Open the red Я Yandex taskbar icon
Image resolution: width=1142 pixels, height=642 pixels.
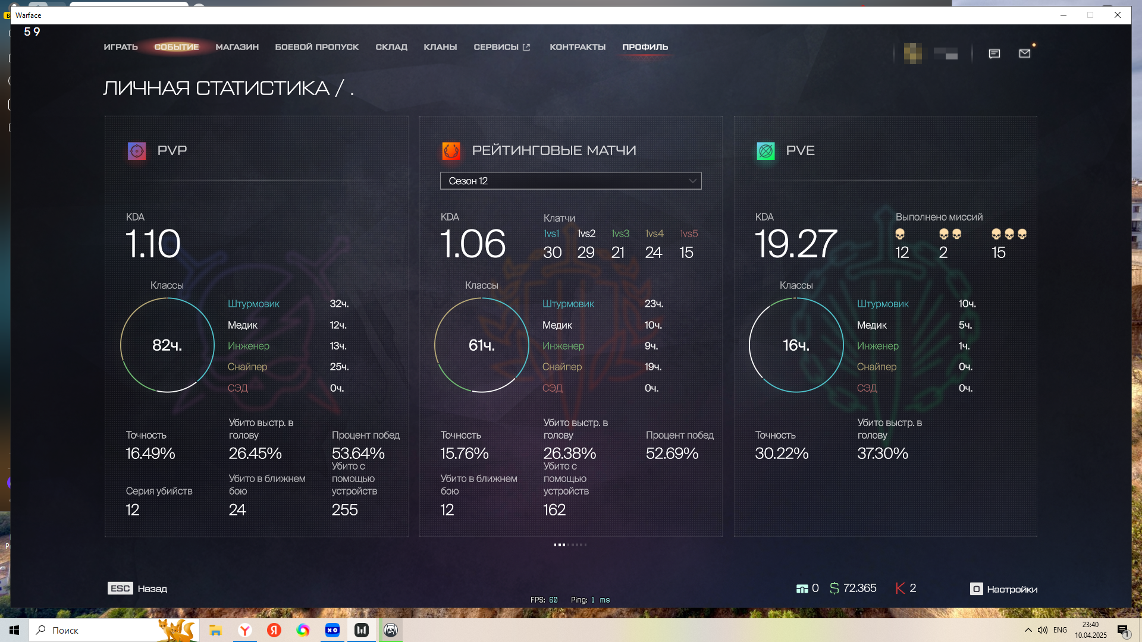click(x=274, y=630)
